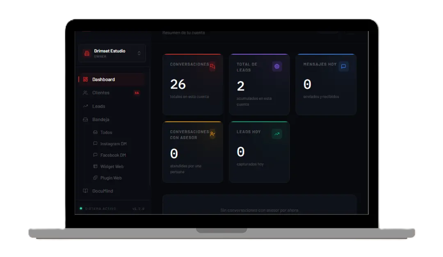The width and height of the screenshot is (443, 257).
Task: Open Instagram DM inbox
Action: click(x=113, y=144)
